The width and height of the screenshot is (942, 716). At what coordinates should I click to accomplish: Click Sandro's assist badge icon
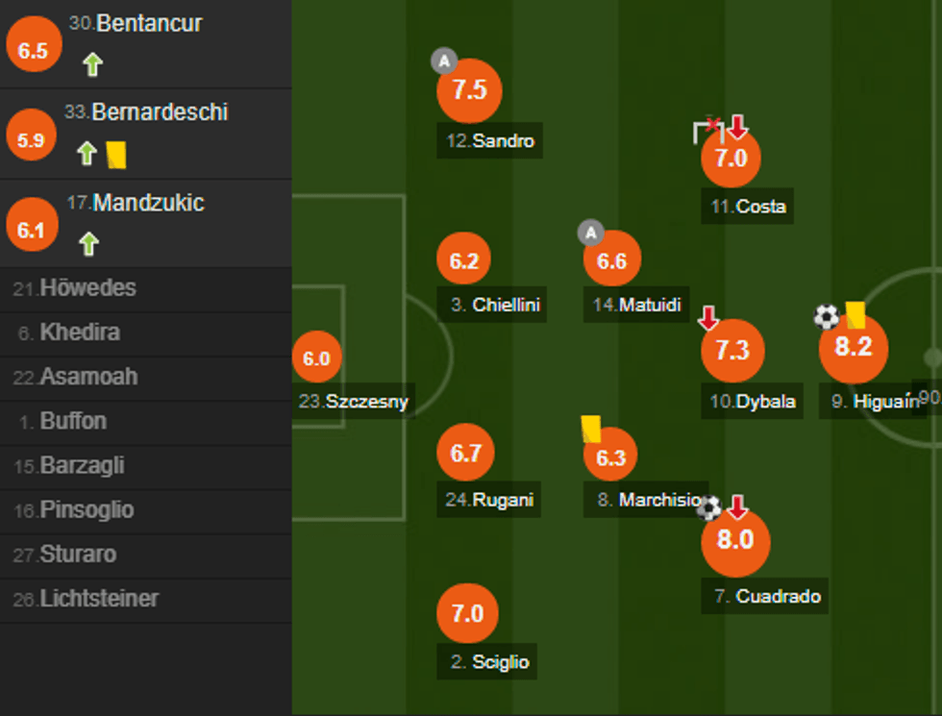coord(443,62)
